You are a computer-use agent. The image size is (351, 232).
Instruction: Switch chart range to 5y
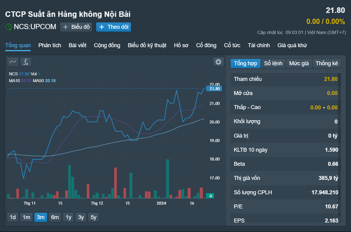point(94,217)
